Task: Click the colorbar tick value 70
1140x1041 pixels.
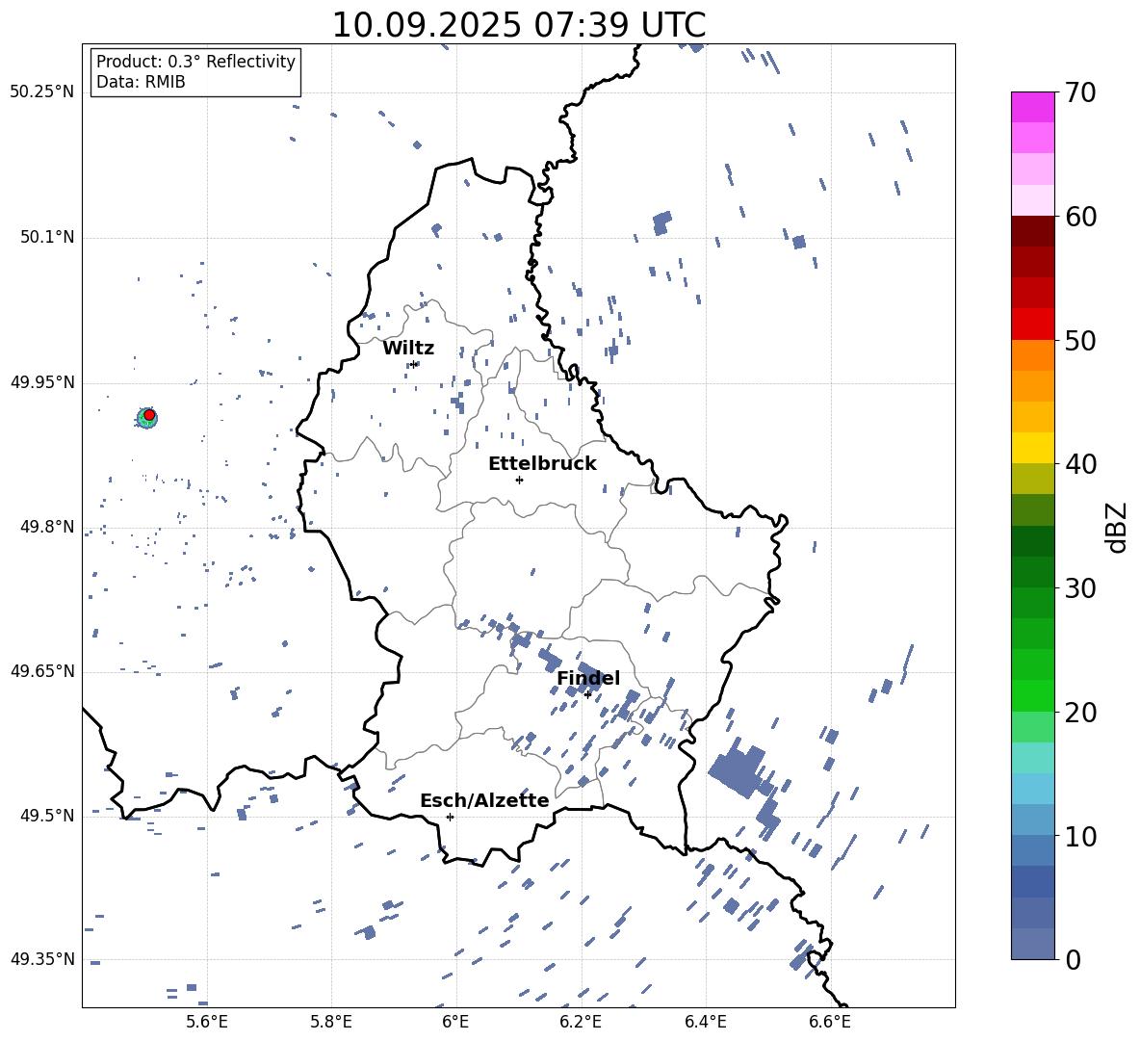Action: [1080, 92]
